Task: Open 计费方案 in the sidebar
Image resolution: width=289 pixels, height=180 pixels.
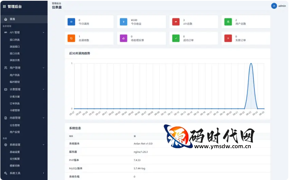Action: 15,97
